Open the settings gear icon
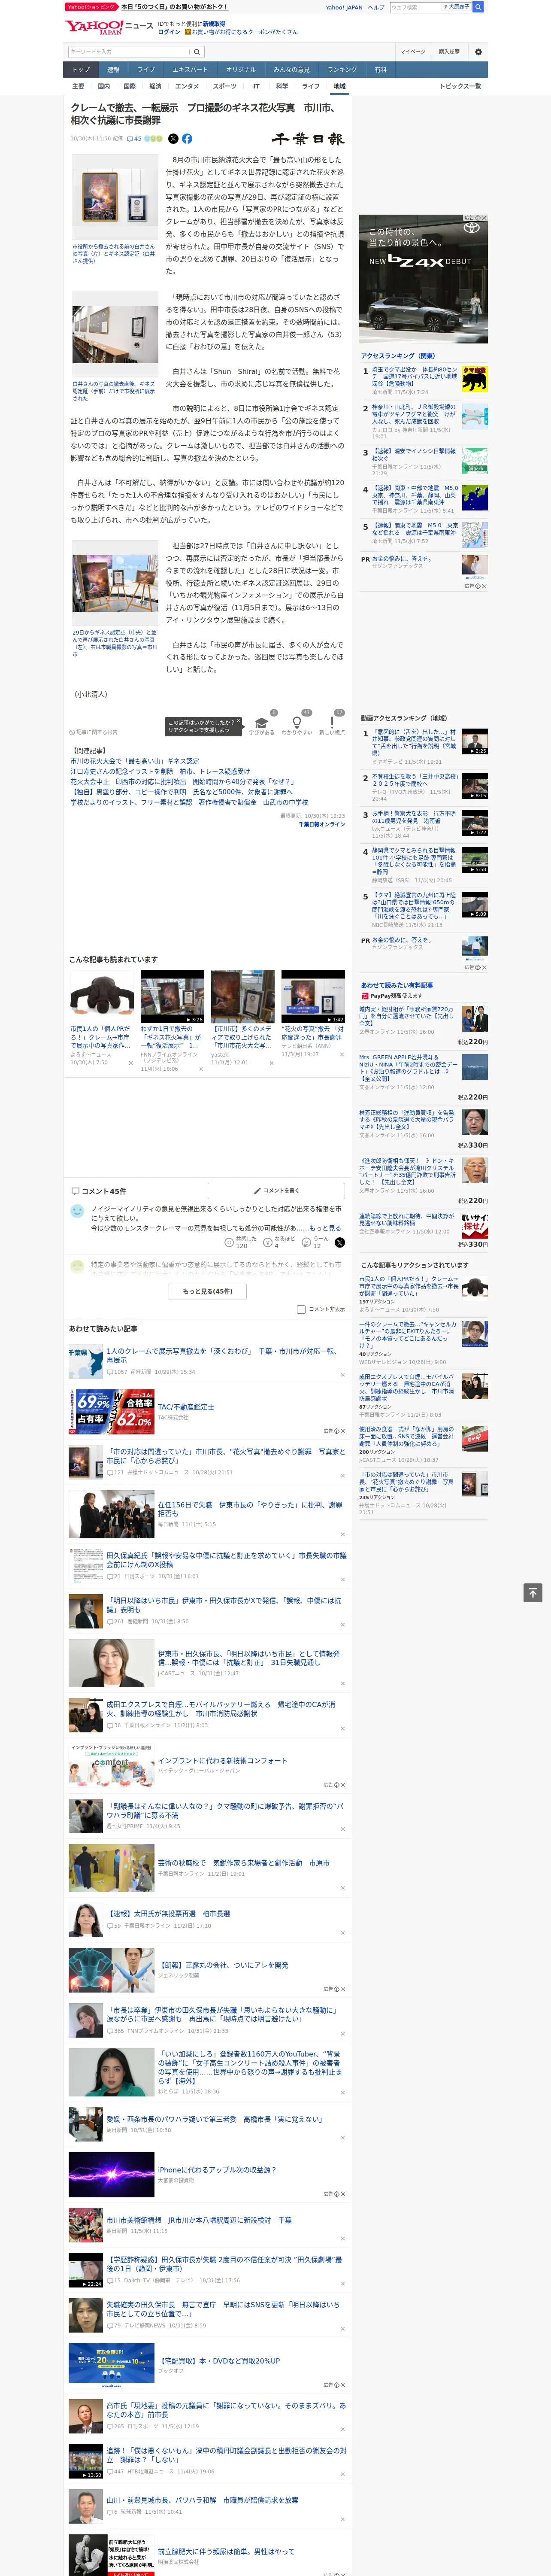The width and height of the screenshot is (551, 2576). (478, 51)
